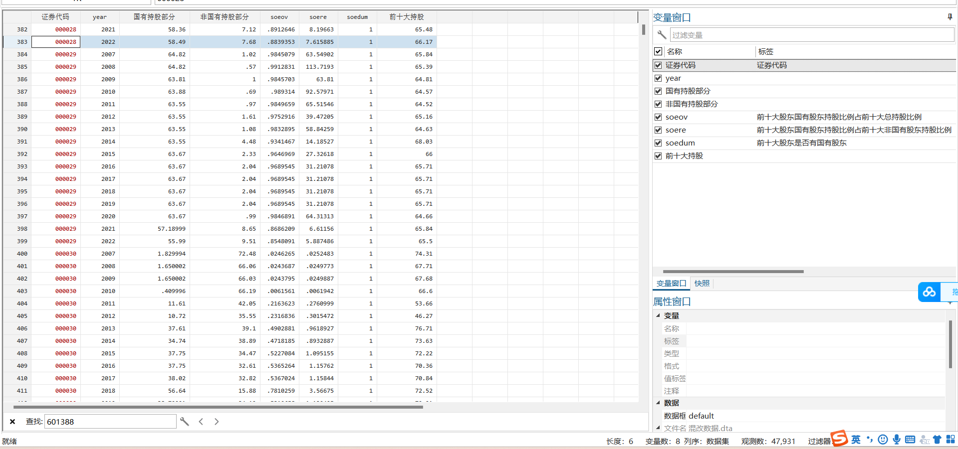Open the IME emoji smiley panel
Screen dimensions: 958x449
pos(883,440)
